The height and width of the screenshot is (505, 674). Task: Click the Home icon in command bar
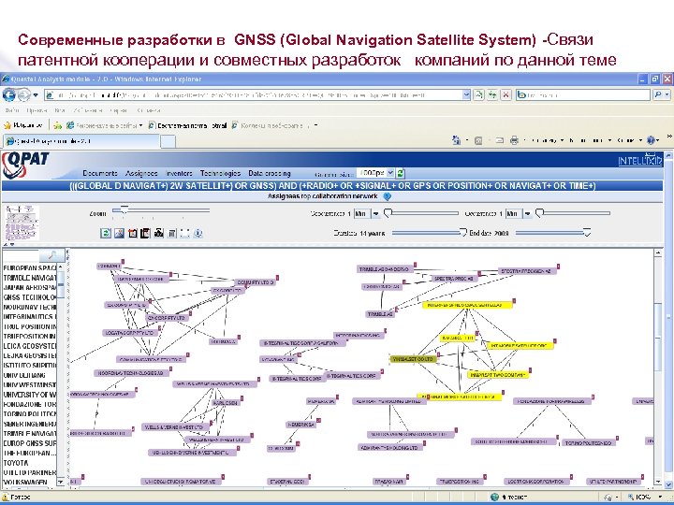point(456,140)
